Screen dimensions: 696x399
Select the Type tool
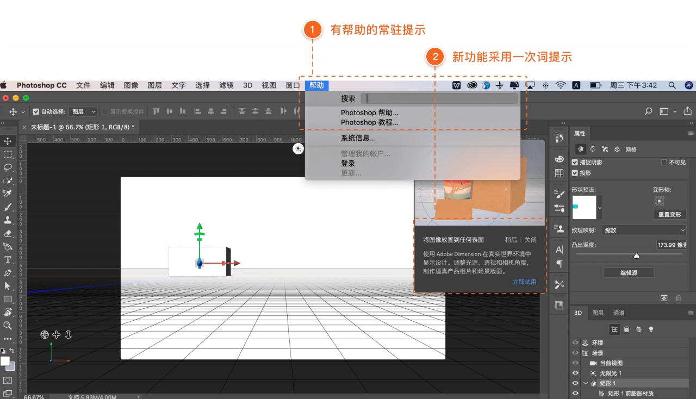(x=8, y=260)
